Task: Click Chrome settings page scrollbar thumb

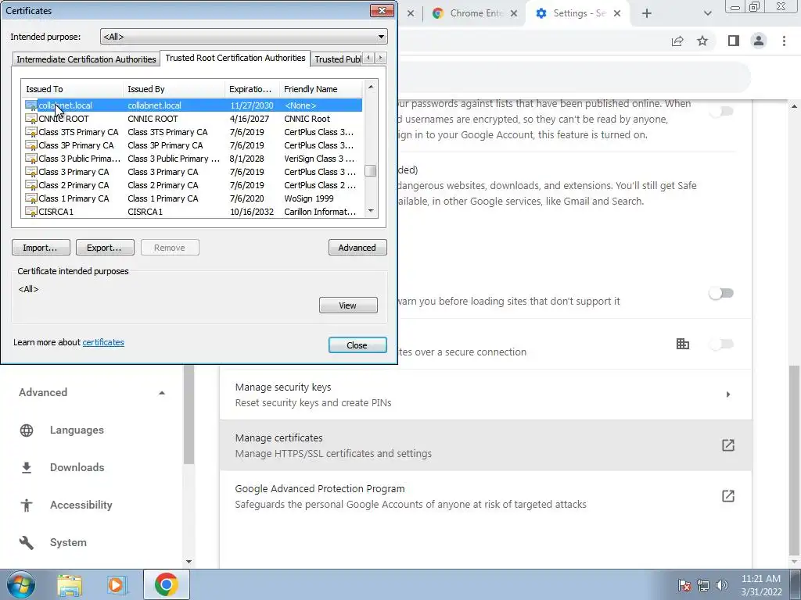Action: 795,460
